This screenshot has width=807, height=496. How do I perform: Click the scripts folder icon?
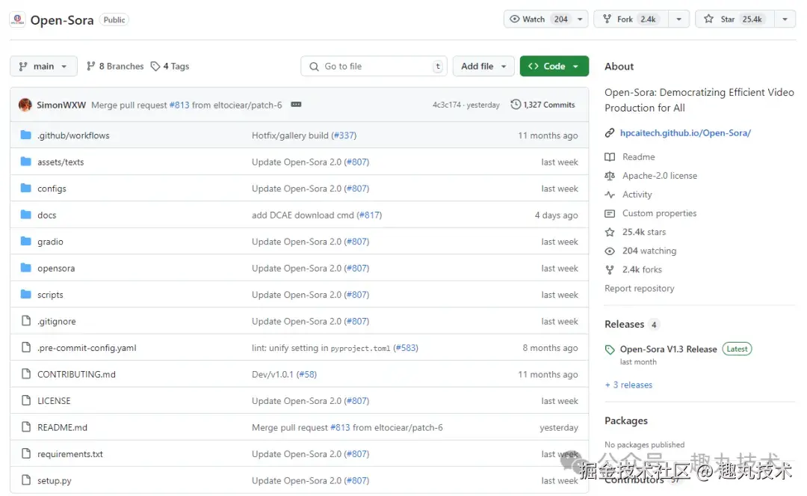tap(25, 294)
